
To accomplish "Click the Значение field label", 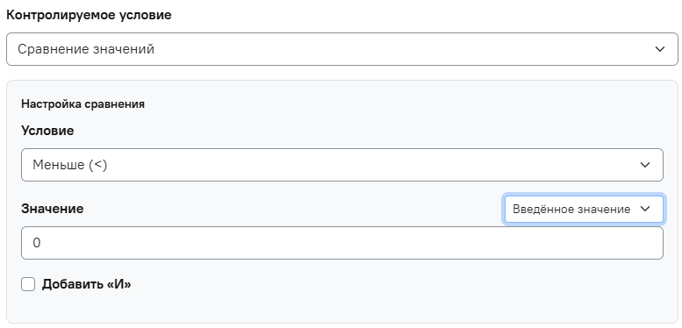I will click(52, 209).
